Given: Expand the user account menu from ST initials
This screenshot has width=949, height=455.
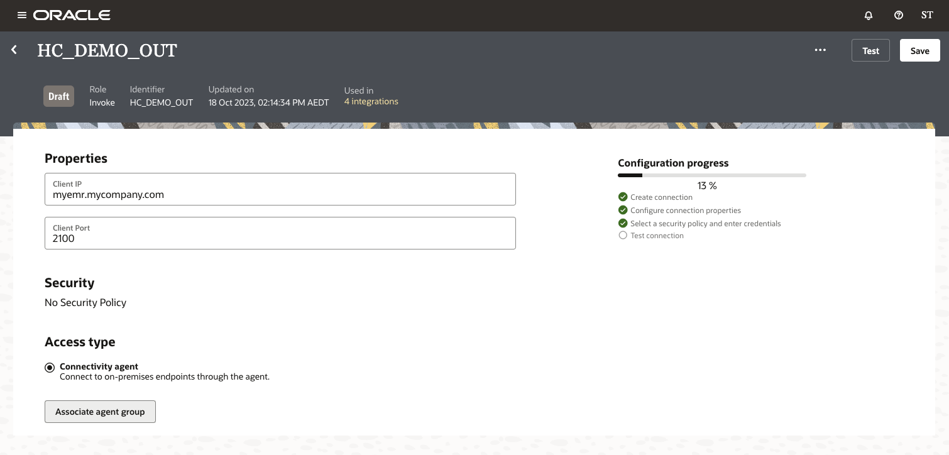Looking at the screenshot, I should point(927,15).
